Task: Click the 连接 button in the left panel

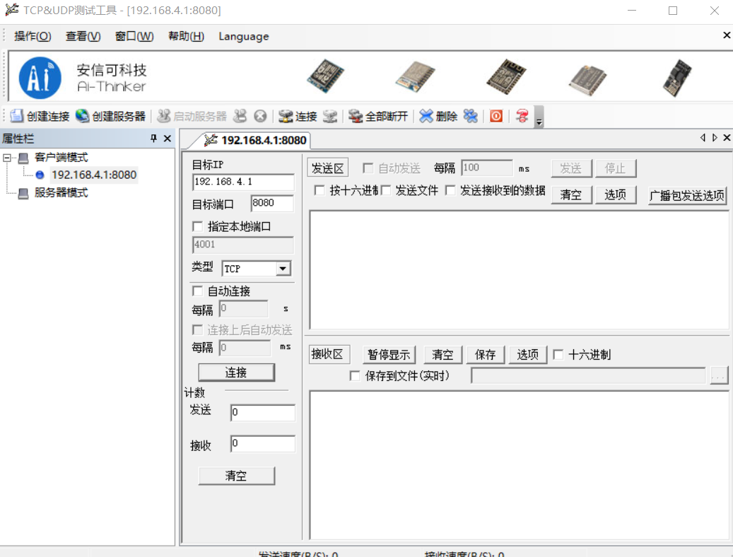Action: (236, 373)
